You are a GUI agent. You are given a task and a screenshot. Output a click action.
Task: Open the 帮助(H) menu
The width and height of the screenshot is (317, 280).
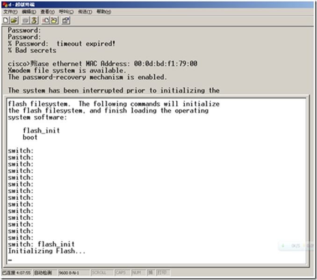pos(104,12)
